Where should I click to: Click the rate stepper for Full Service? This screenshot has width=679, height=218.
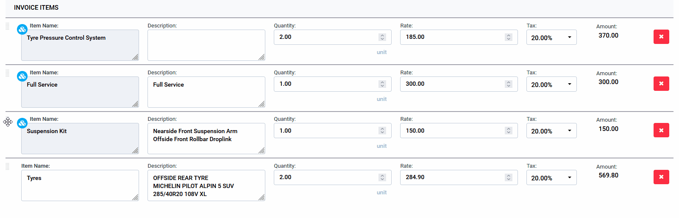(509, 84)
